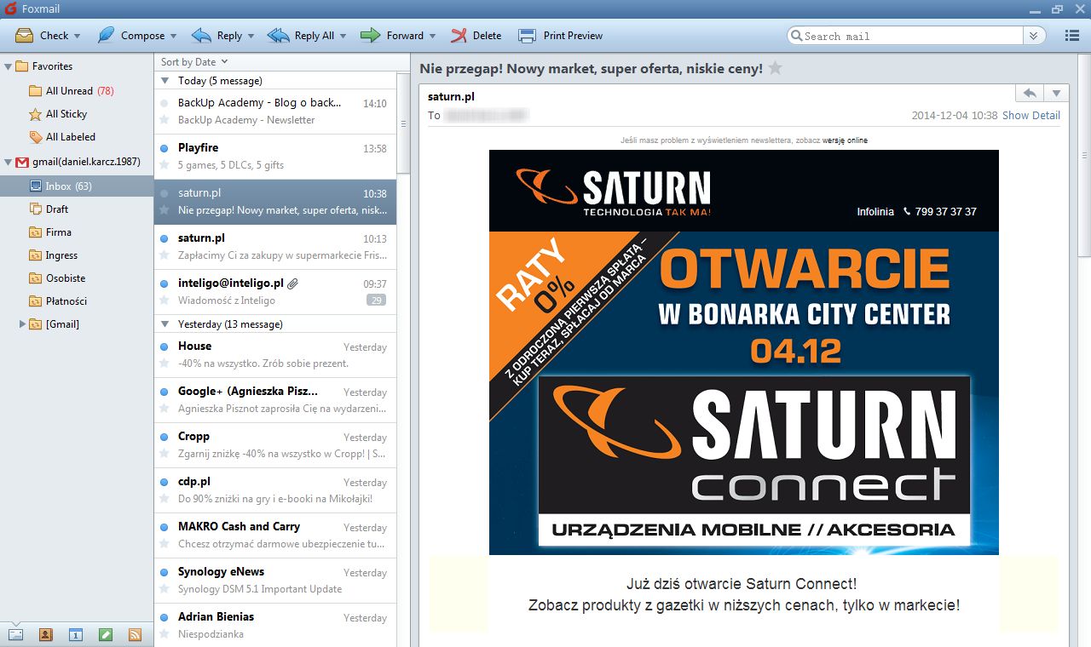Click attachment paperclip on inteligo message
Viewport: 1091px width, 647px height.
pos(293,283)
